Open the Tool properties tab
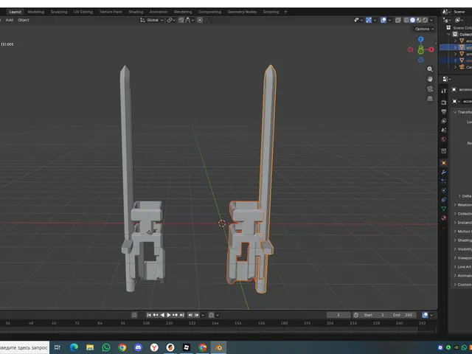Viewport: 472px width, 354px height. pyautogui.click(x=444, y=91)
